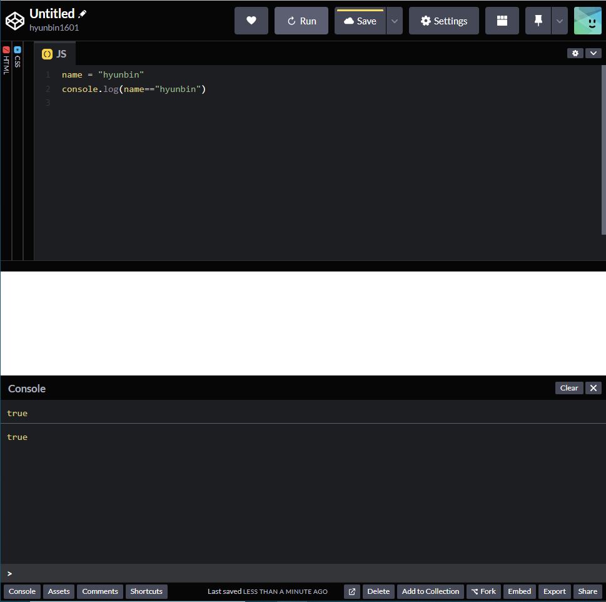Click the Untitled pen title
The image size is (606, 602).
(52, 14)
